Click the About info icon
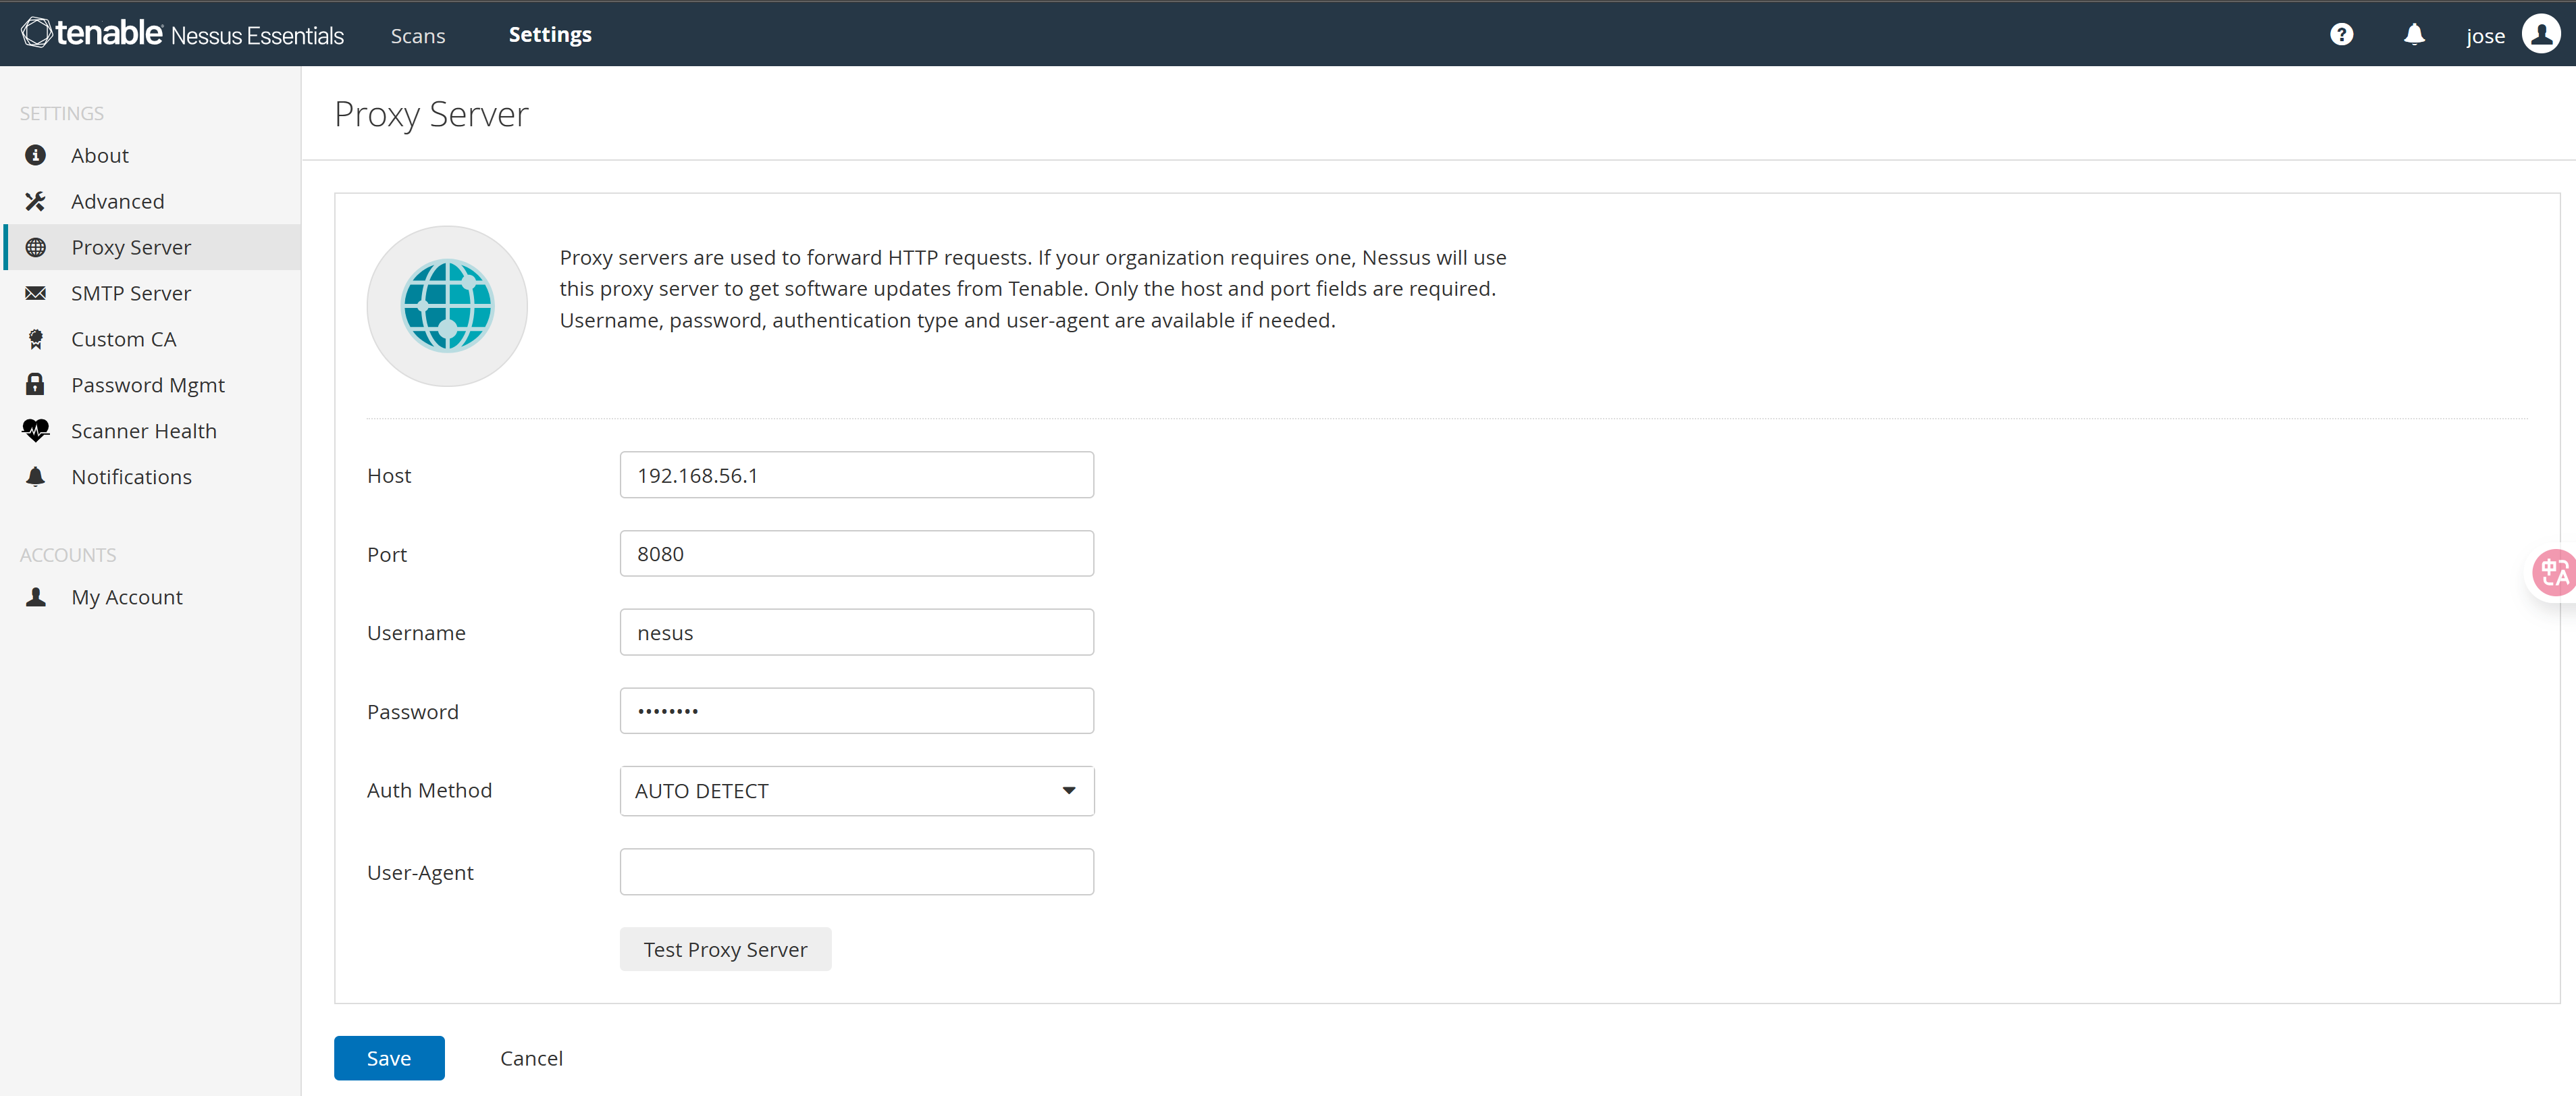The image size is (2576, 1096). (x=36, y=155)
